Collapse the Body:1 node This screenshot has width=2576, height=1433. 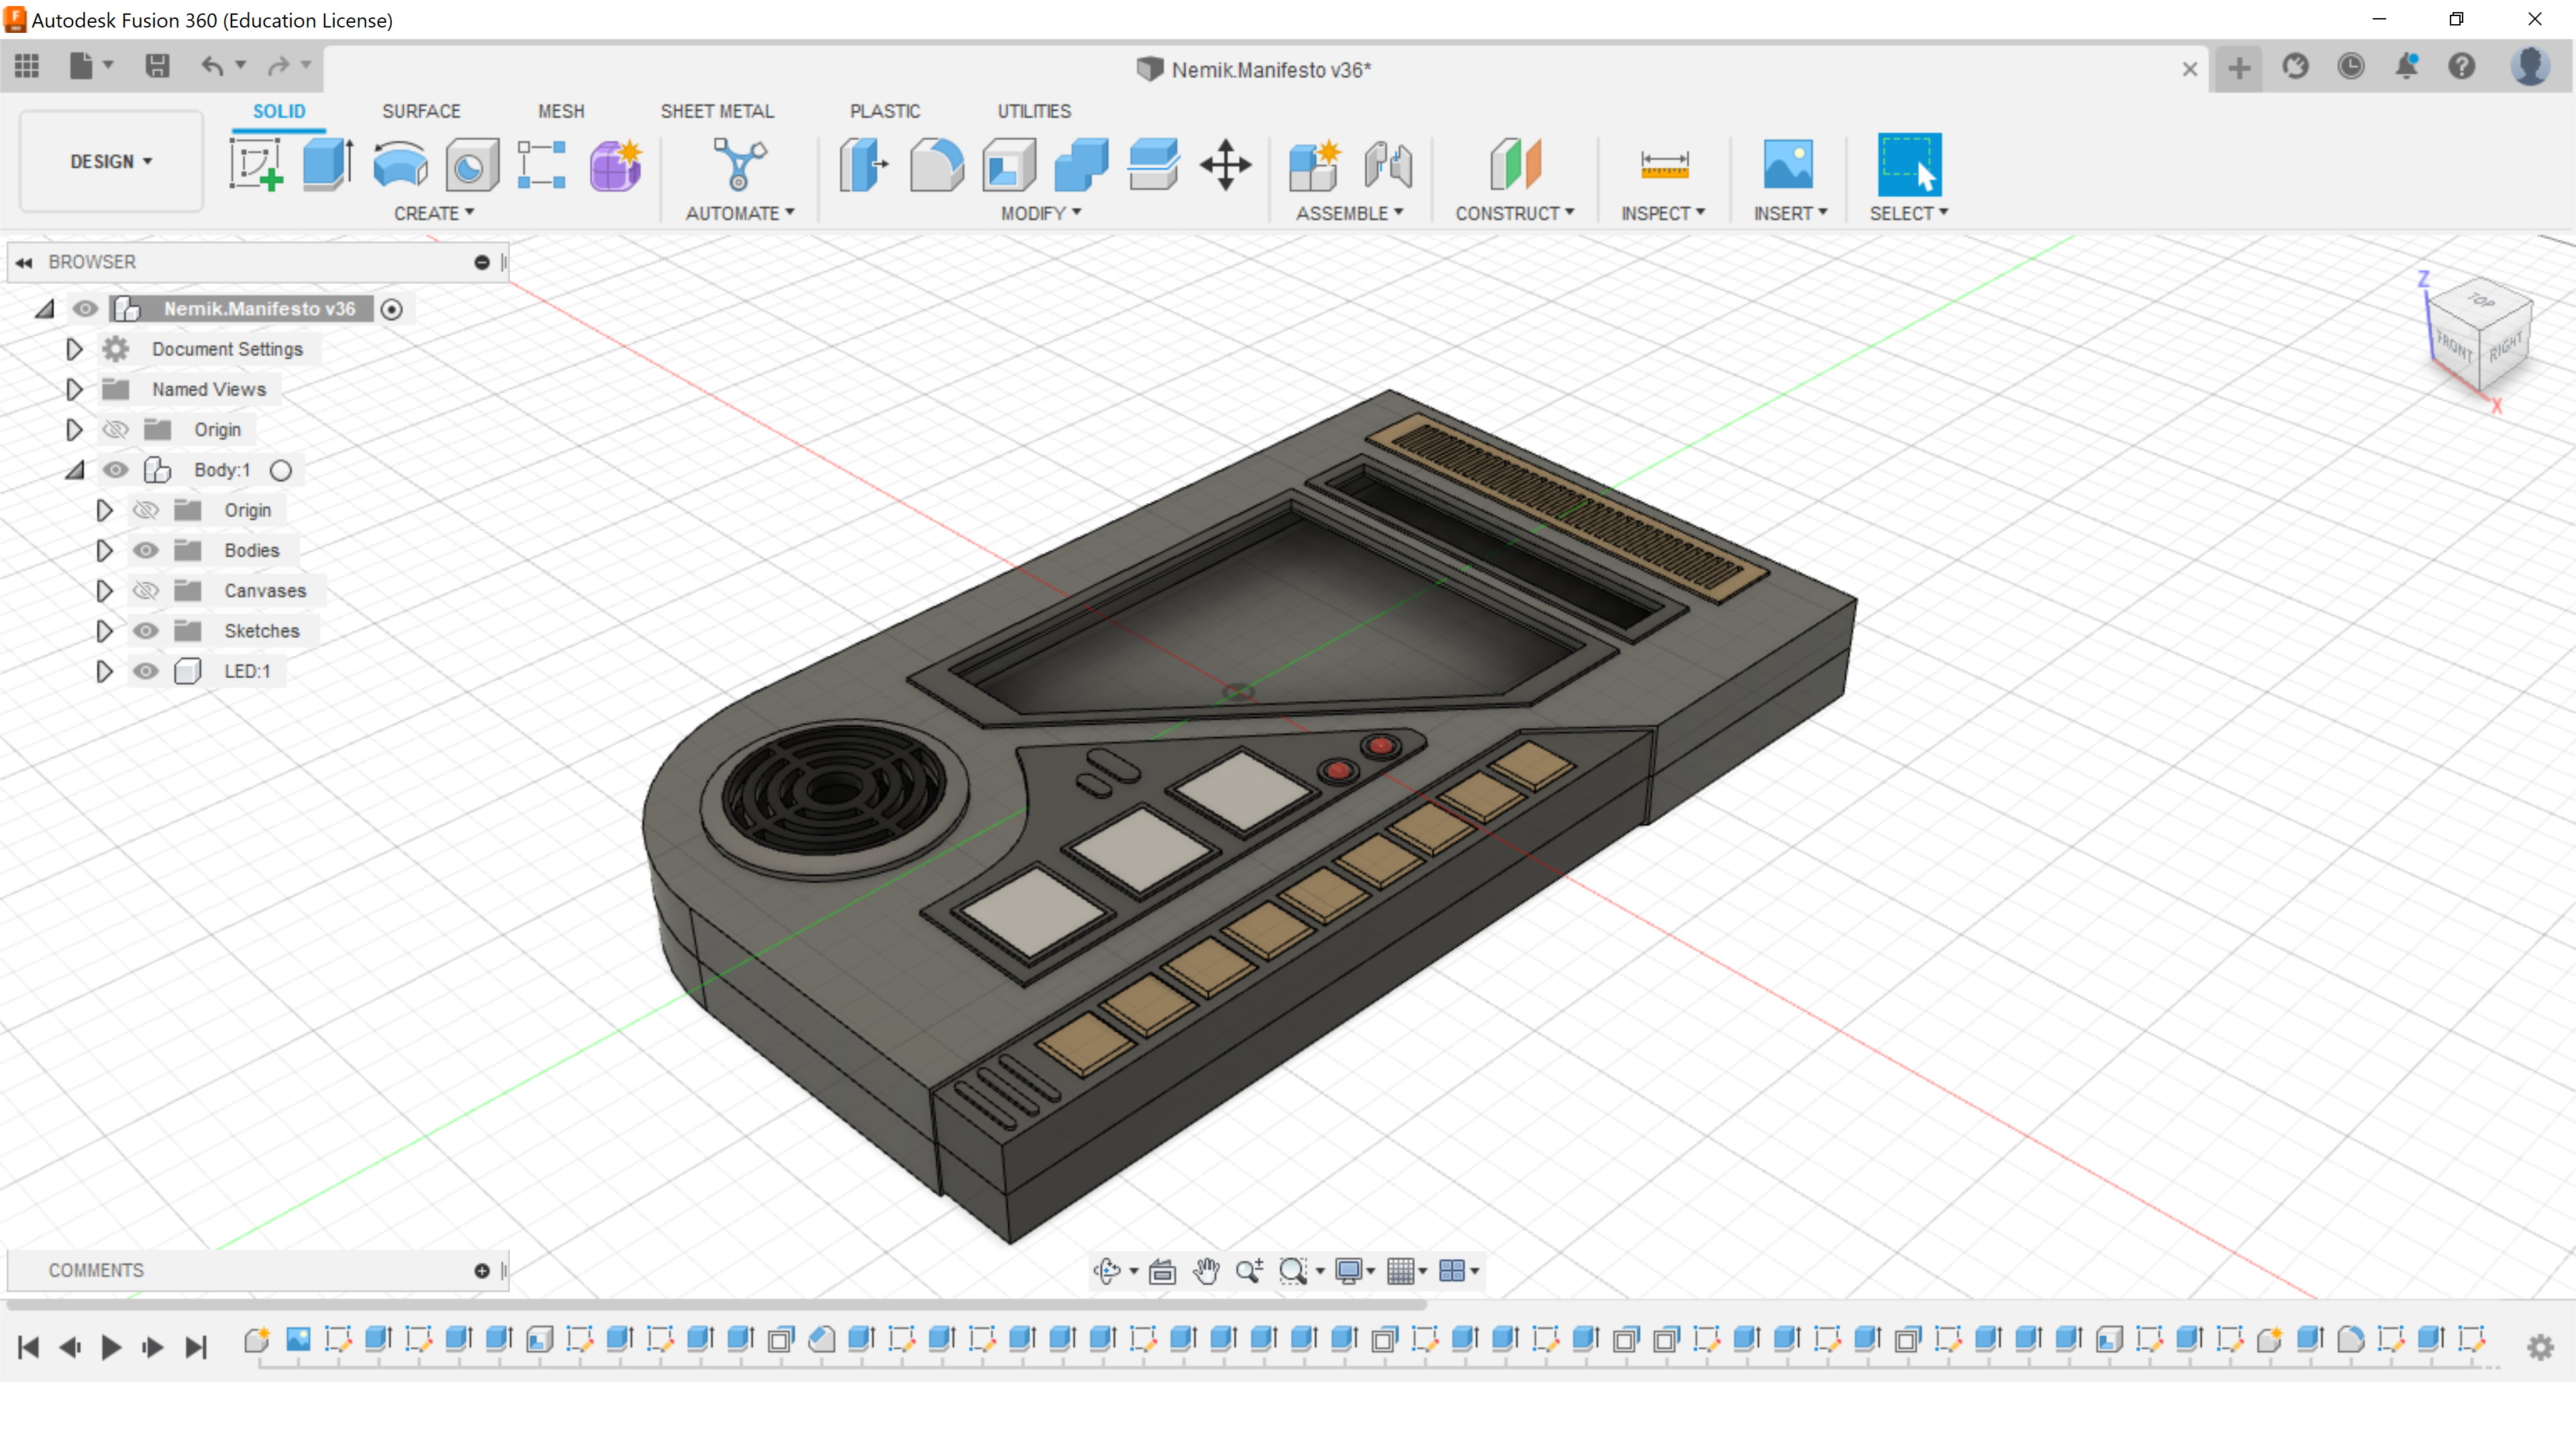(x=75, y=470)
